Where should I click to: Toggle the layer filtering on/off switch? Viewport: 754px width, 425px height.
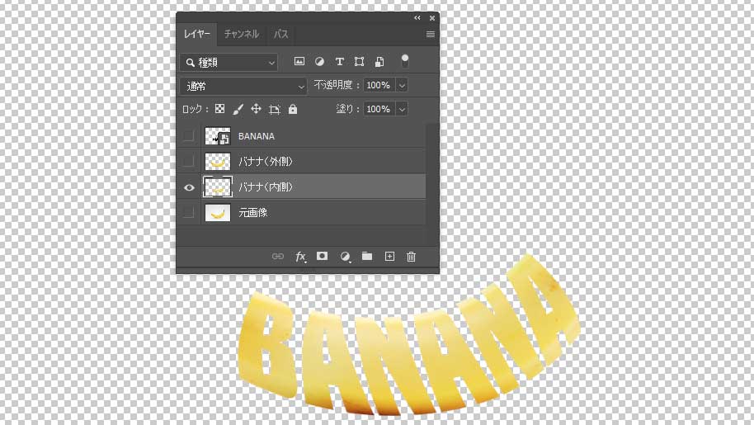click(405, 61)
